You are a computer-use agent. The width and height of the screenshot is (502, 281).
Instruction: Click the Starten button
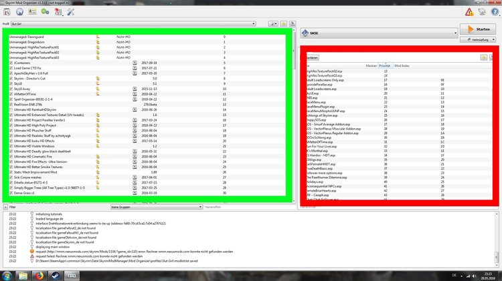478,29
